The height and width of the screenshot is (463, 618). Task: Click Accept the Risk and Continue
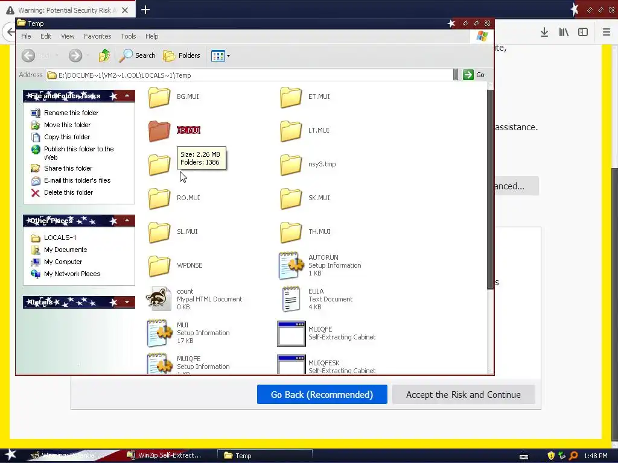point(463,394)
